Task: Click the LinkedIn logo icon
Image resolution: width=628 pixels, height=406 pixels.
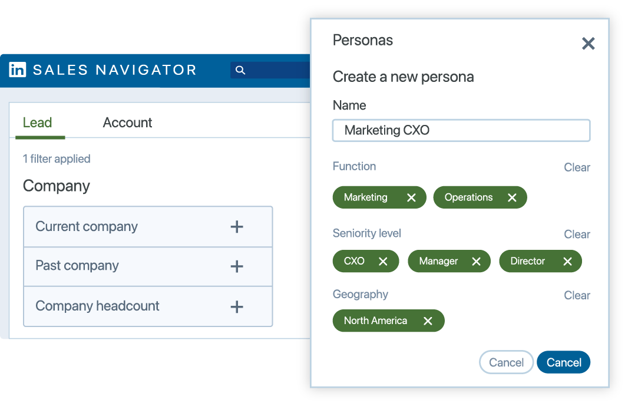Action: pos(17,70)
